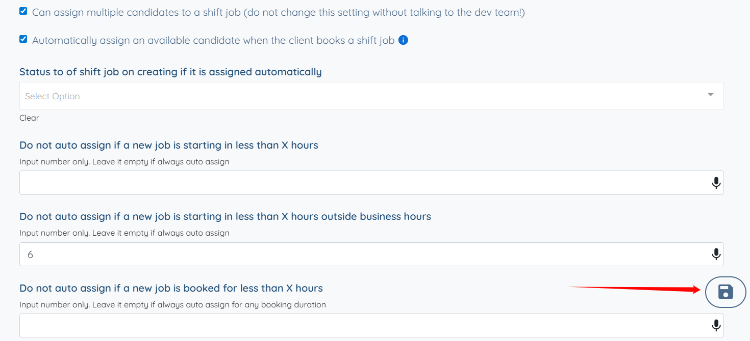
Task: Click the 'outside business hours' field label
Action: tap(225, 216)
